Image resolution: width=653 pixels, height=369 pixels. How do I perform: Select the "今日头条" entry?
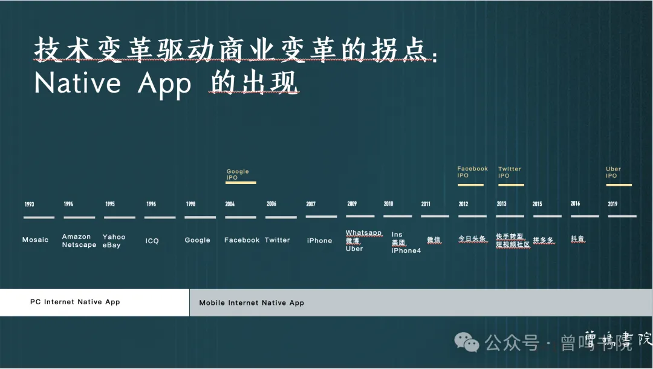[x=472, y=239]
